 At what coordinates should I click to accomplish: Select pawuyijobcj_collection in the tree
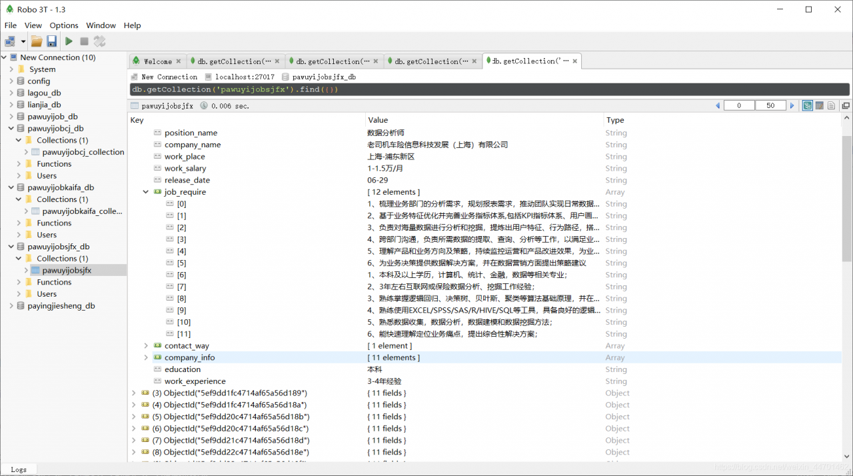[x=83, y=152]
